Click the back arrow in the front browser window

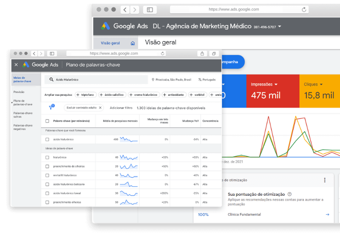click(34, 54)
